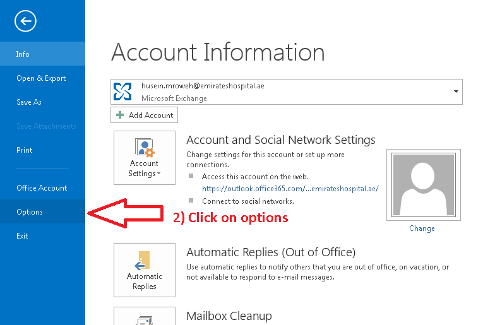Click the Account Settings person-gear icon
The width and height of the screenshot is (483, 325).
click(x=145, y=148)
